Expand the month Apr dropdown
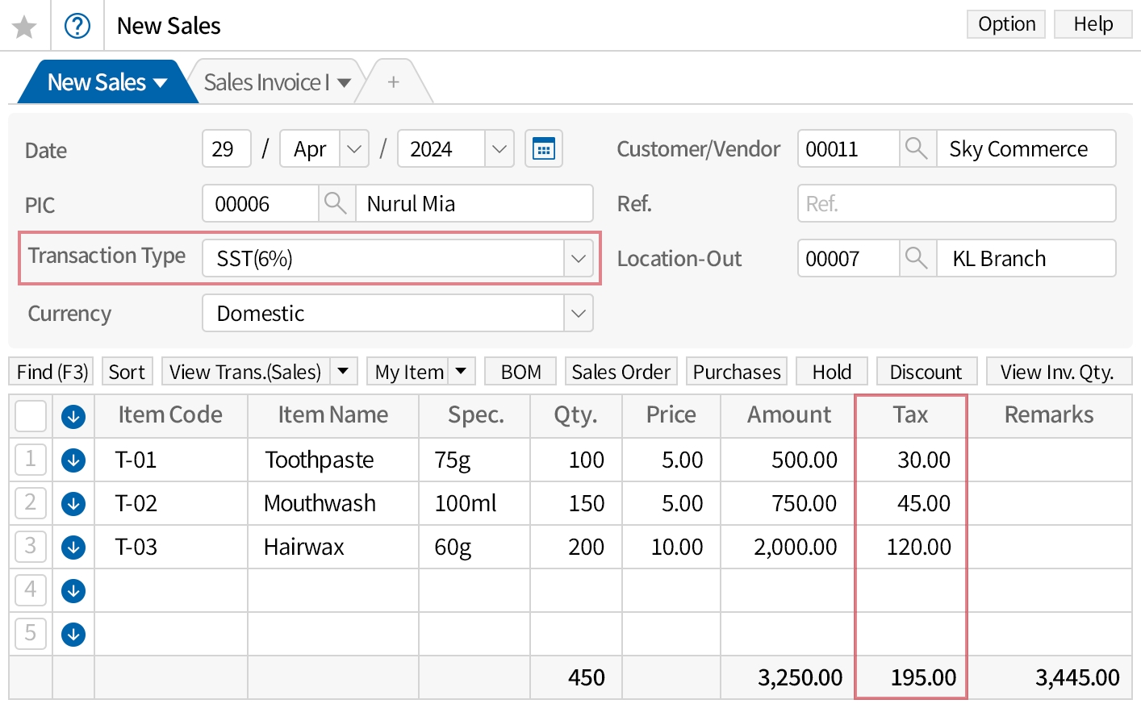 (x=354, y=149)
